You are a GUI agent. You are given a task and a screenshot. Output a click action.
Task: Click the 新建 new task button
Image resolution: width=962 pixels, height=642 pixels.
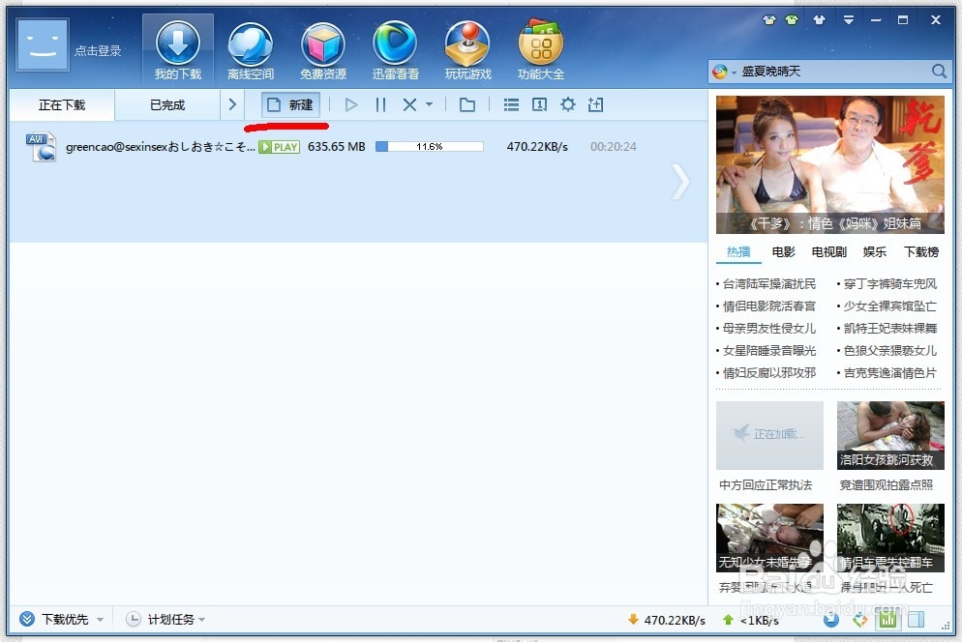point(290,104)
